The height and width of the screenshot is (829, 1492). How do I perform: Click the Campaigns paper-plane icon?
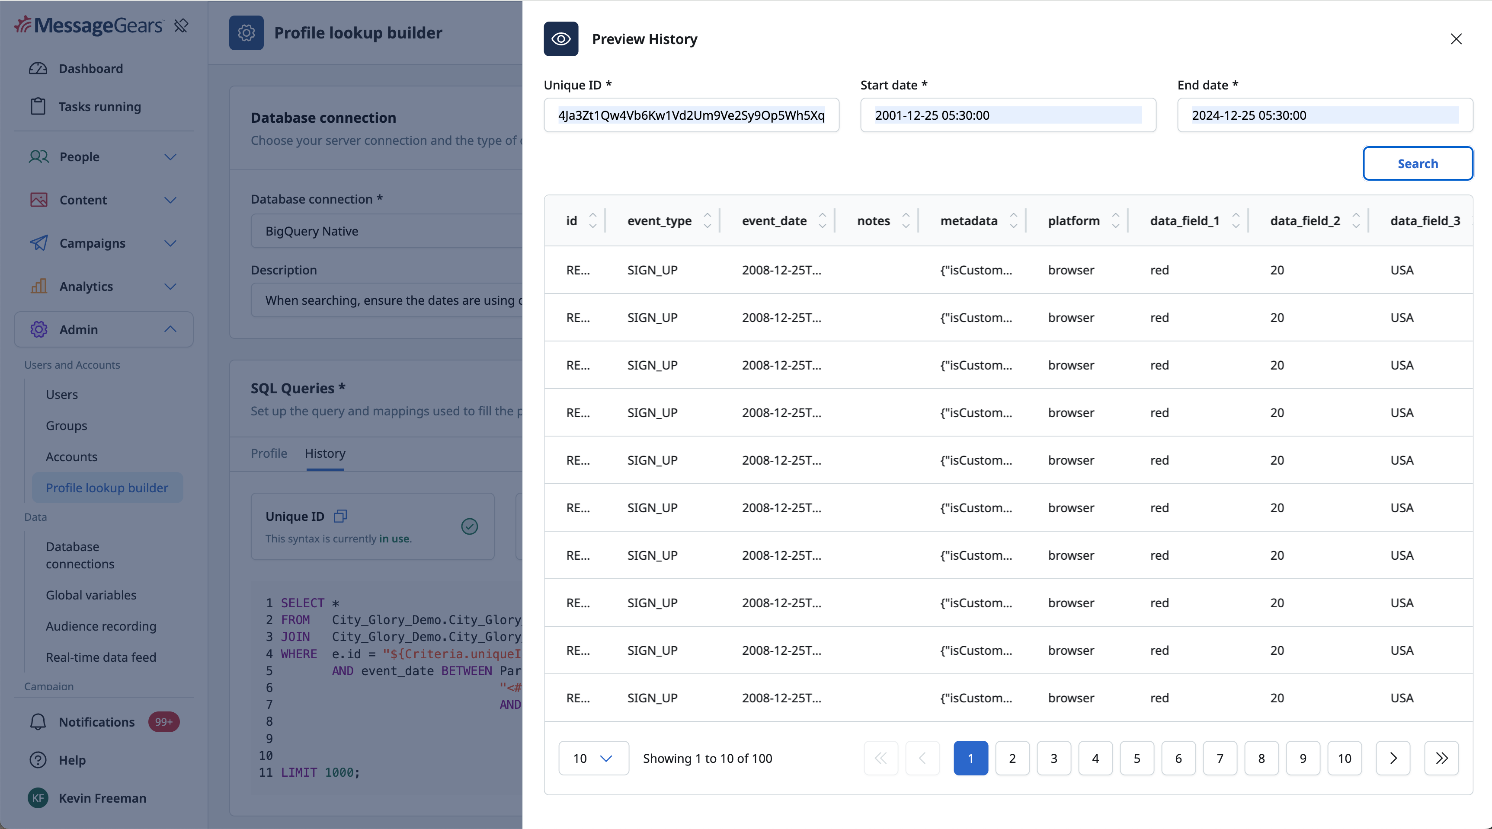click(39, 243)
